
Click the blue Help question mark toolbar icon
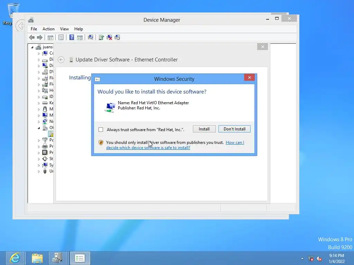click(72, 37)
